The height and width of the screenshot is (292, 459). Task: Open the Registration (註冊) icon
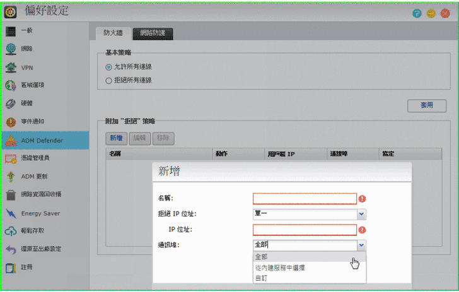(x=11, y=267)
